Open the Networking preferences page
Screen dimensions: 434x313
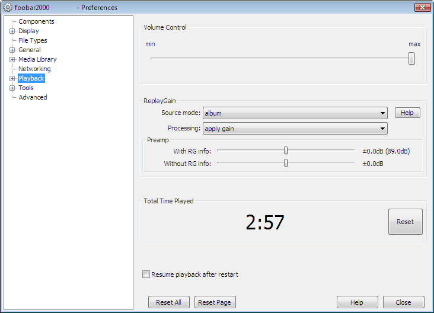coord(34,69)
